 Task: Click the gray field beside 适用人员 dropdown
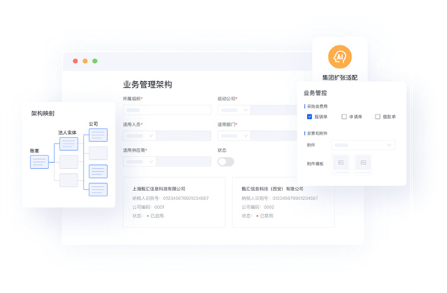coord(183,135)
